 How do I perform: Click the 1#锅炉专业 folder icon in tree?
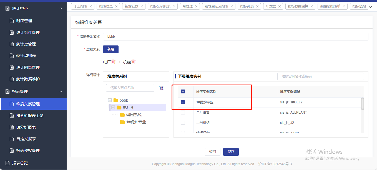point(122,122)
